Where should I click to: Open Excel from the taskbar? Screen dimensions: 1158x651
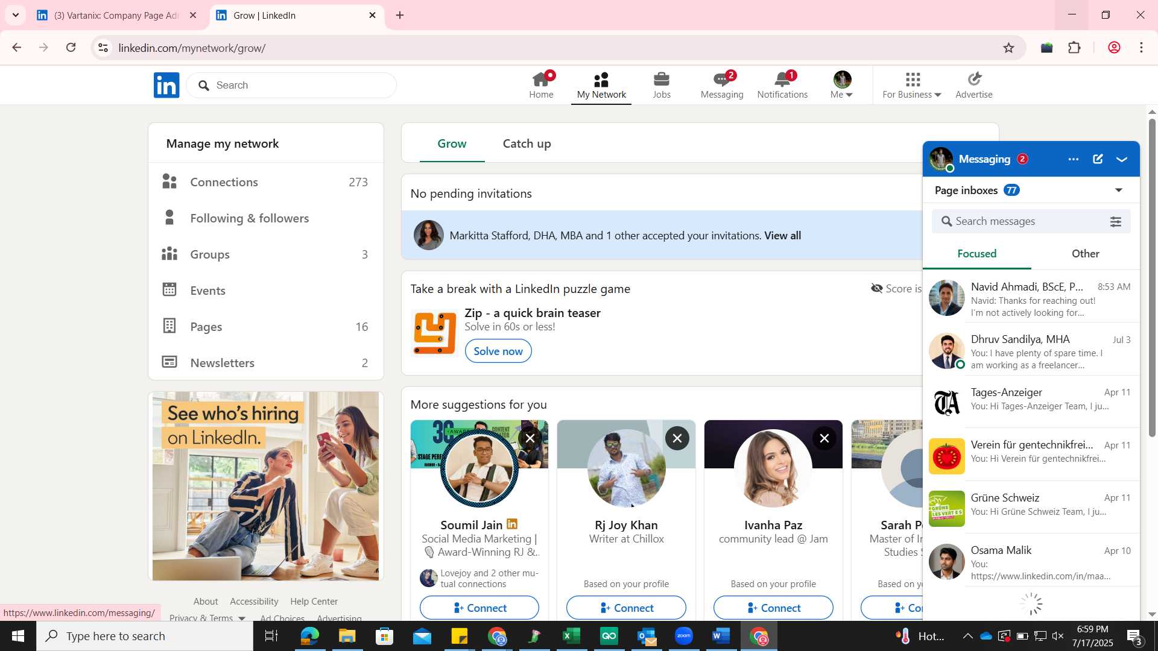(x=571, y=636)
